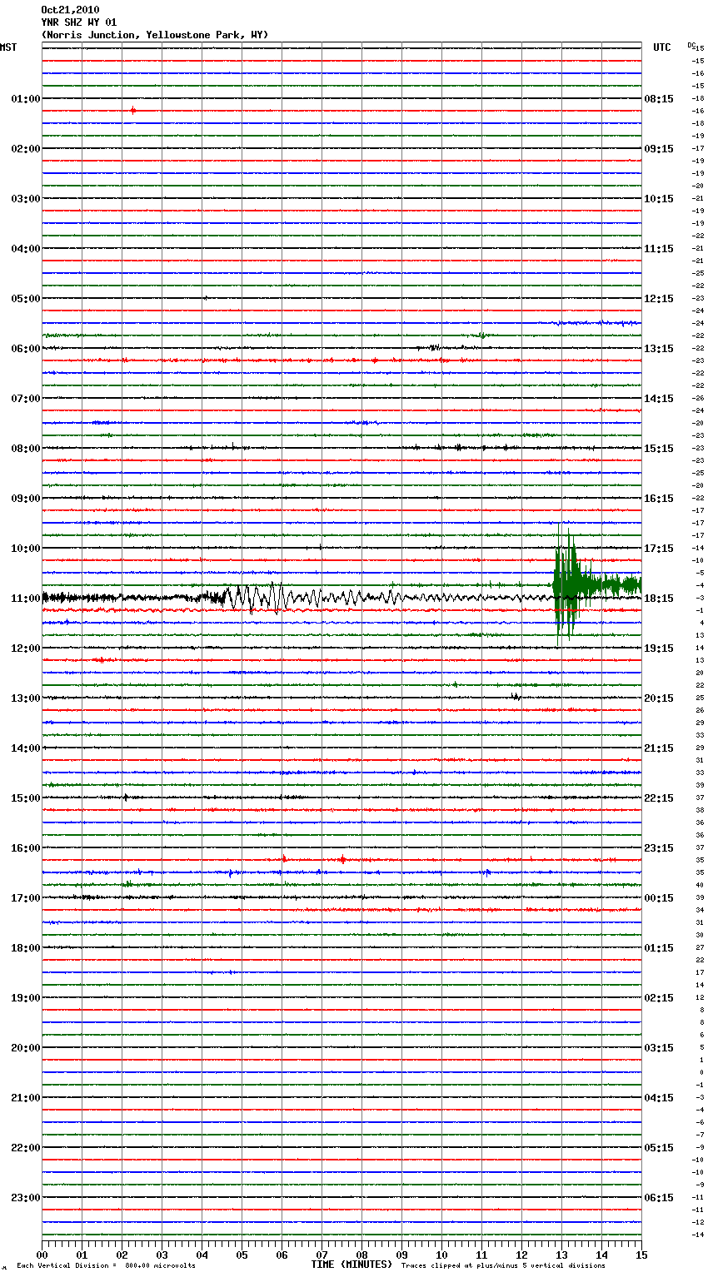Image resolution: width=708 pixels, height=1277 pixels.
Task: Click the MST timezone label
Action: coord(8,47)
